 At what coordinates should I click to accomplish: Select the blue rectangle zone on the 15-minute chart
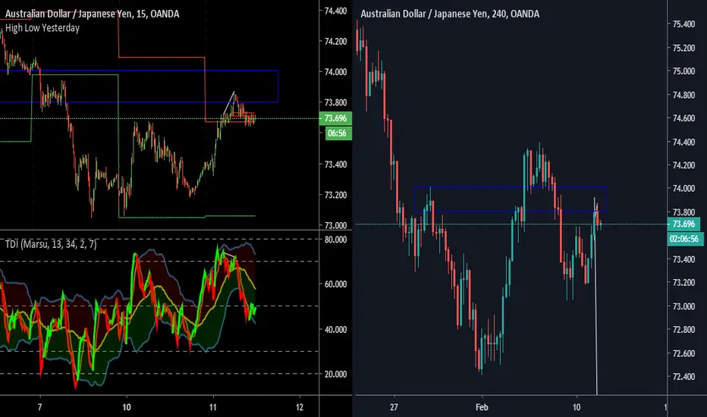click(139, 86)
